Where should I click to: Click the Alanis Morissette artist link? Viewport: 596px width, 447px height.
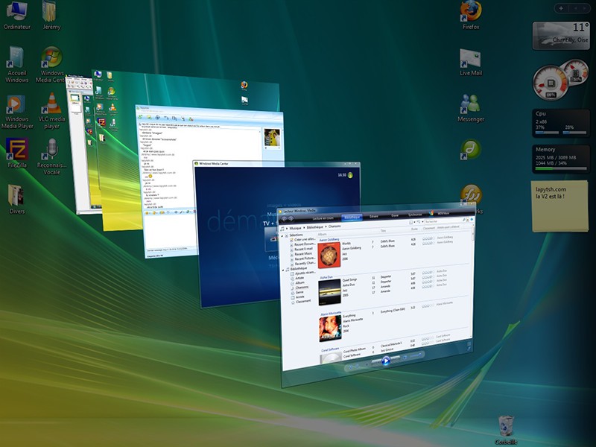[x=331, y=313]
